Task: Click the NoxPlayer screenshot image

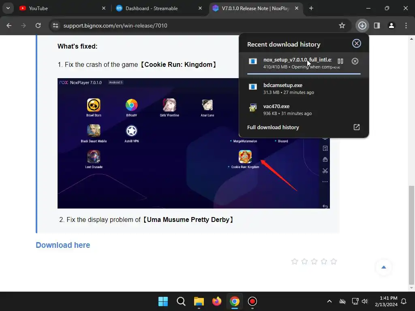Action: point(193,143)
